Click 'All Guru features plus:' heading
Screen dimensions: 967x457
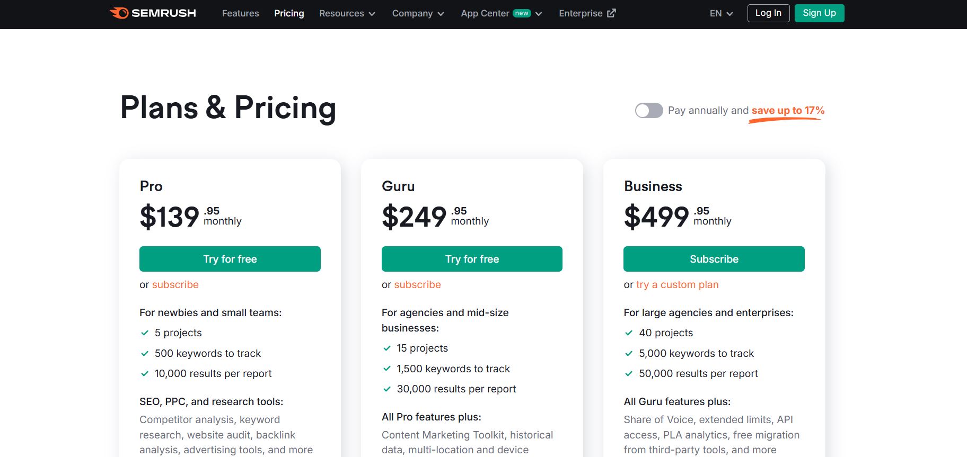pyautogui.click(x=677, y=401)
